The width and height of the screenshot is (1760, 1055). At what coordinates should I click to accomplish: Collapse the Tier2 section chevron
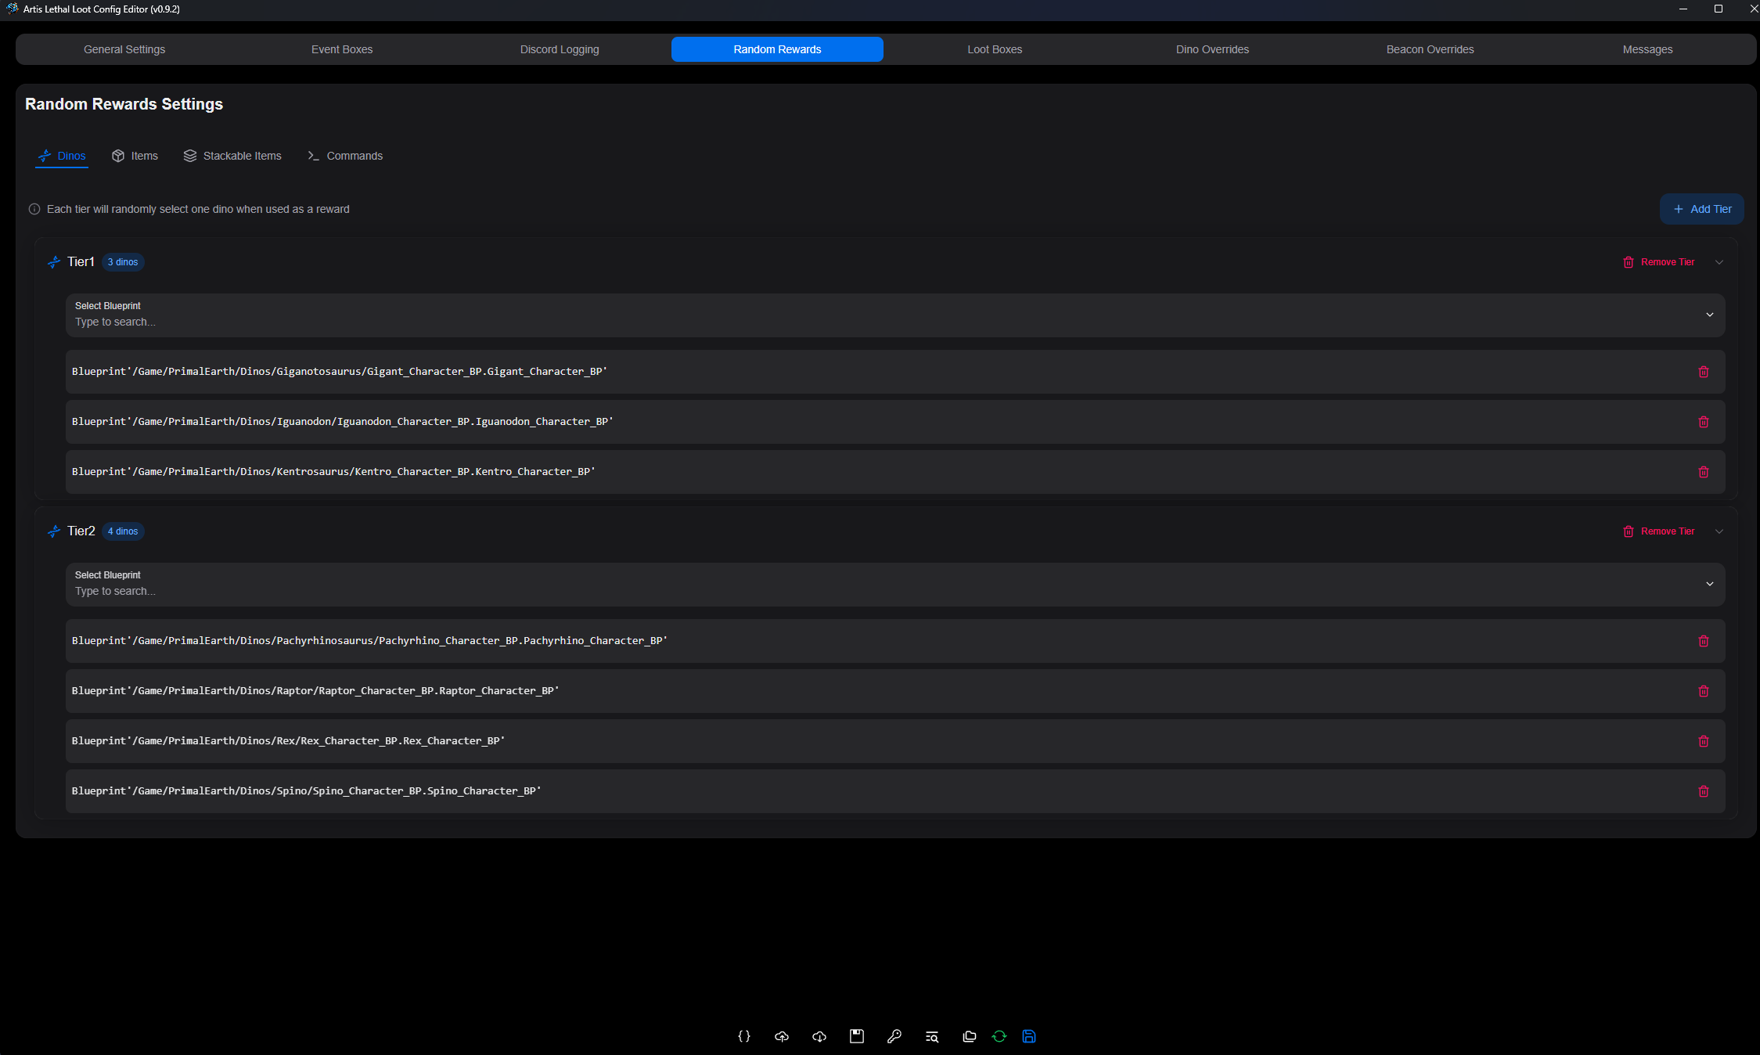[1719, 531]
